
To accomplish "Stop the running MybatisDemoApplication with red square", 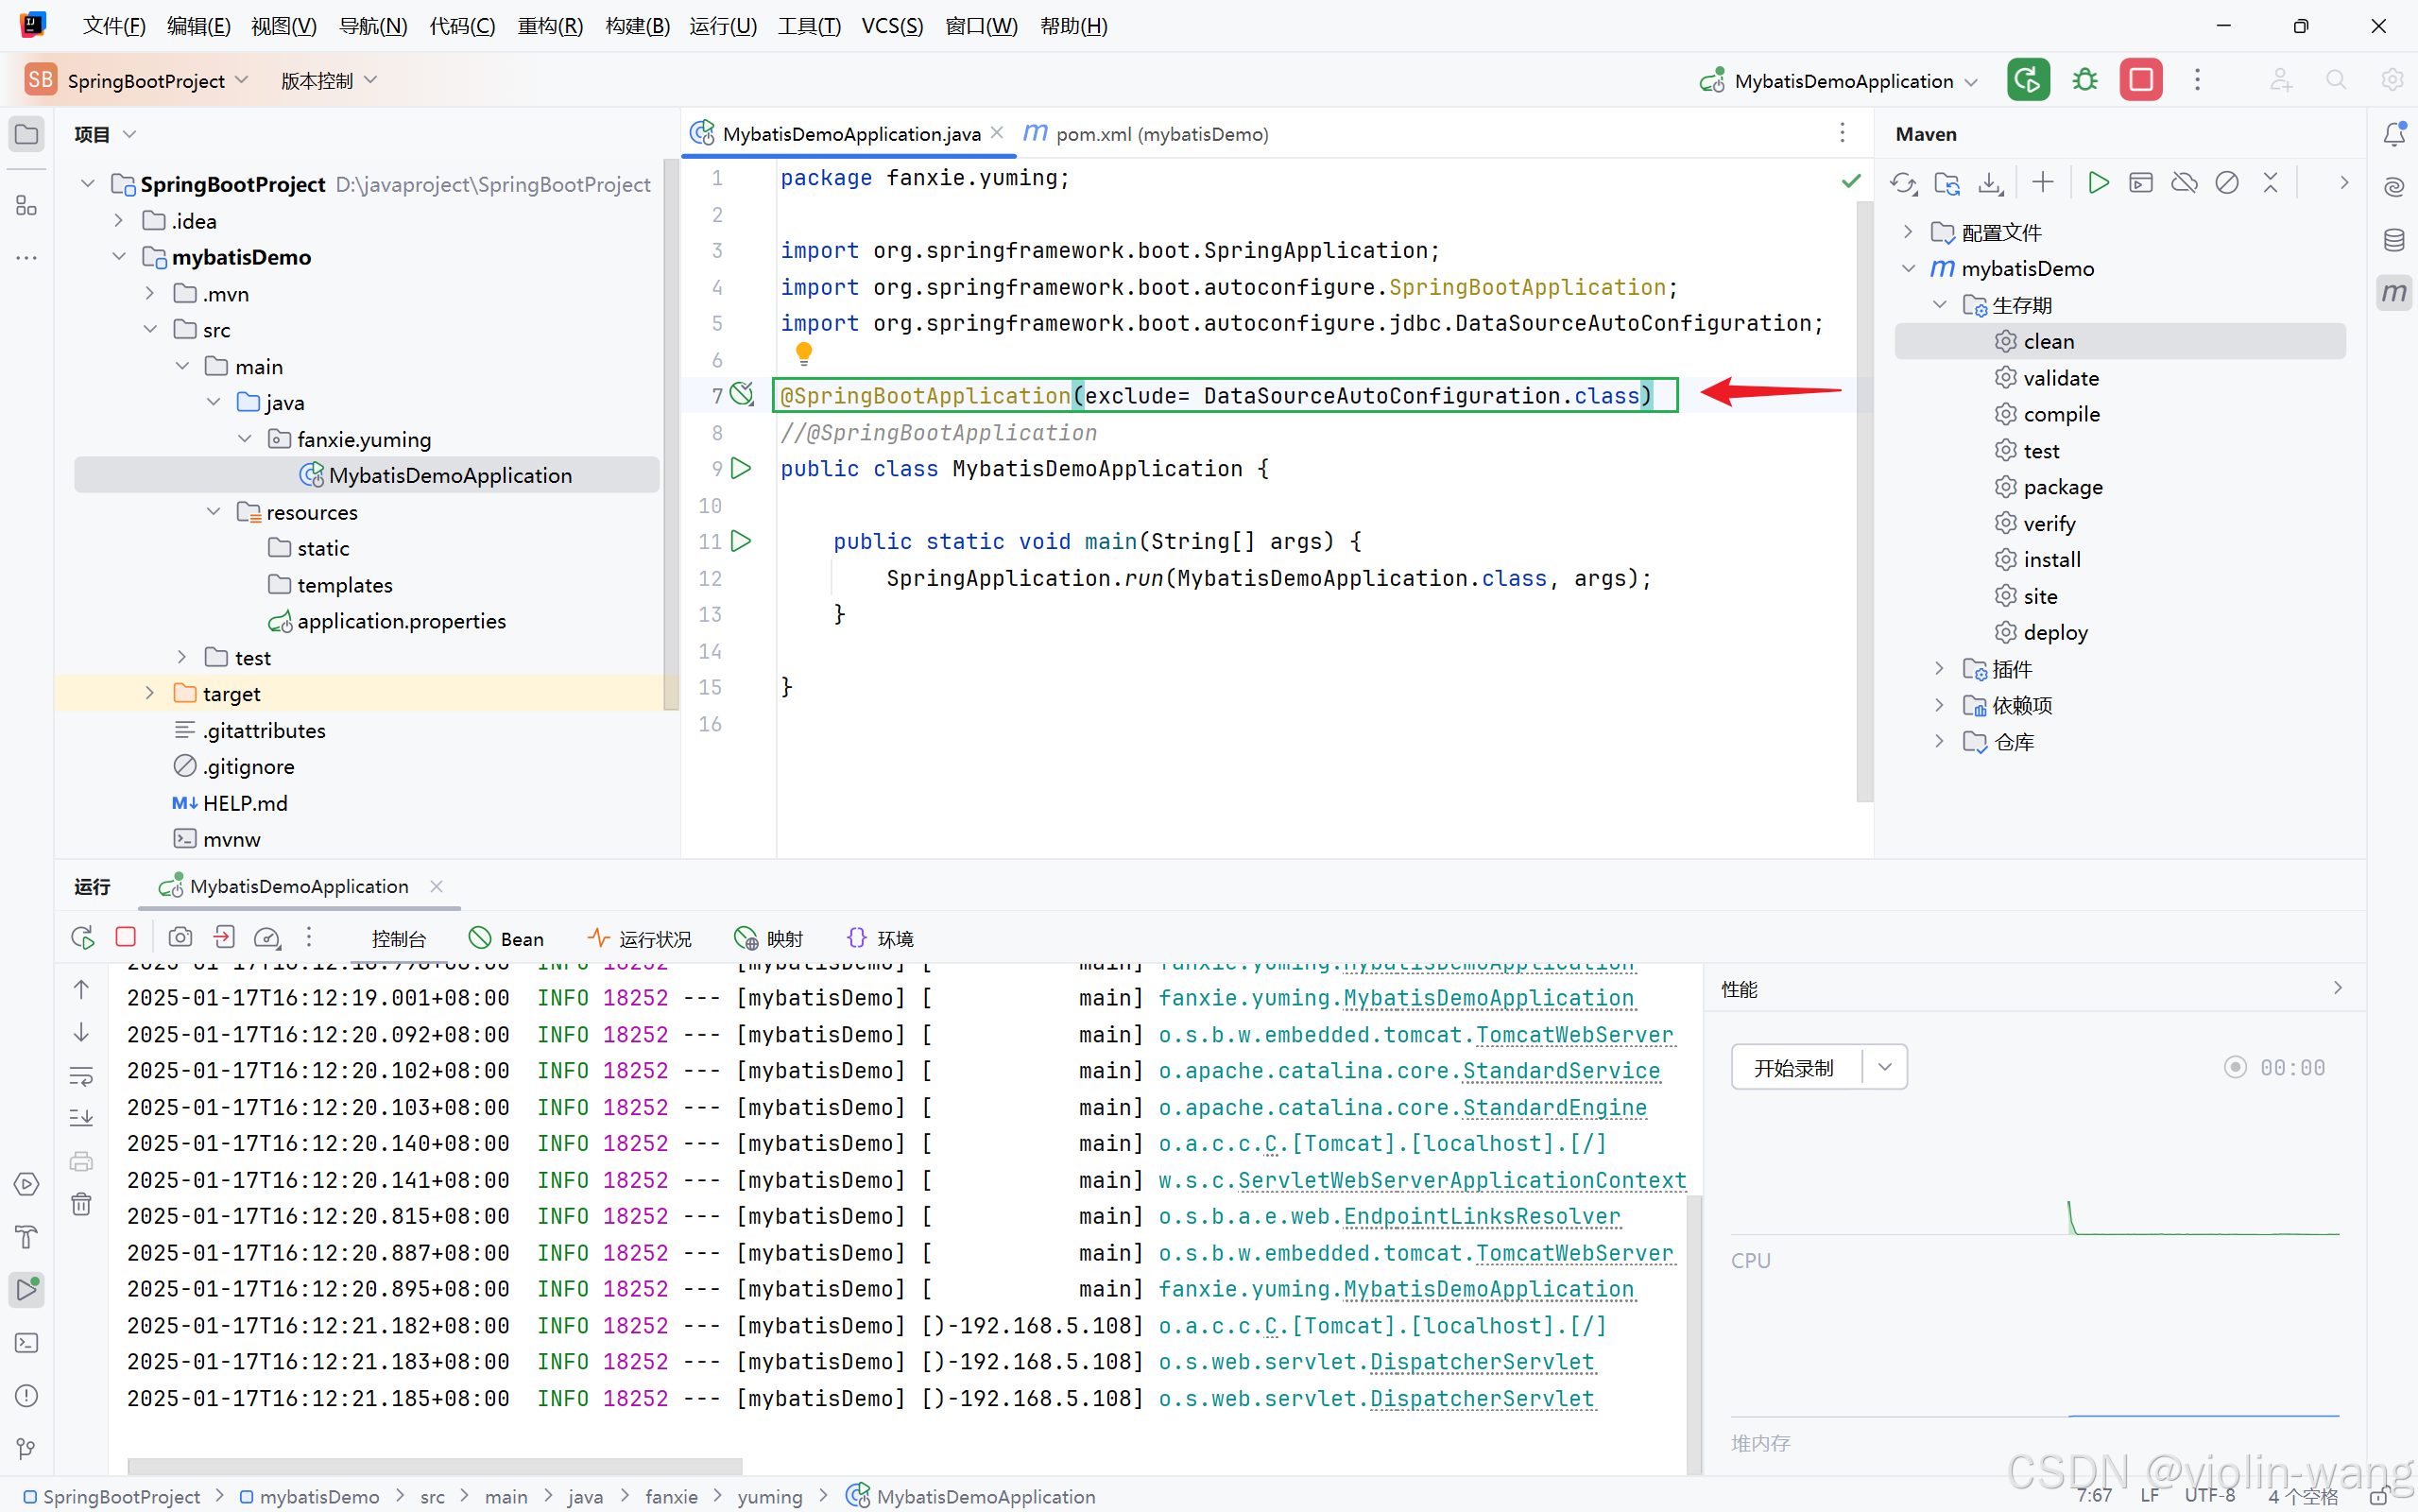I will tap(2140, 80).
